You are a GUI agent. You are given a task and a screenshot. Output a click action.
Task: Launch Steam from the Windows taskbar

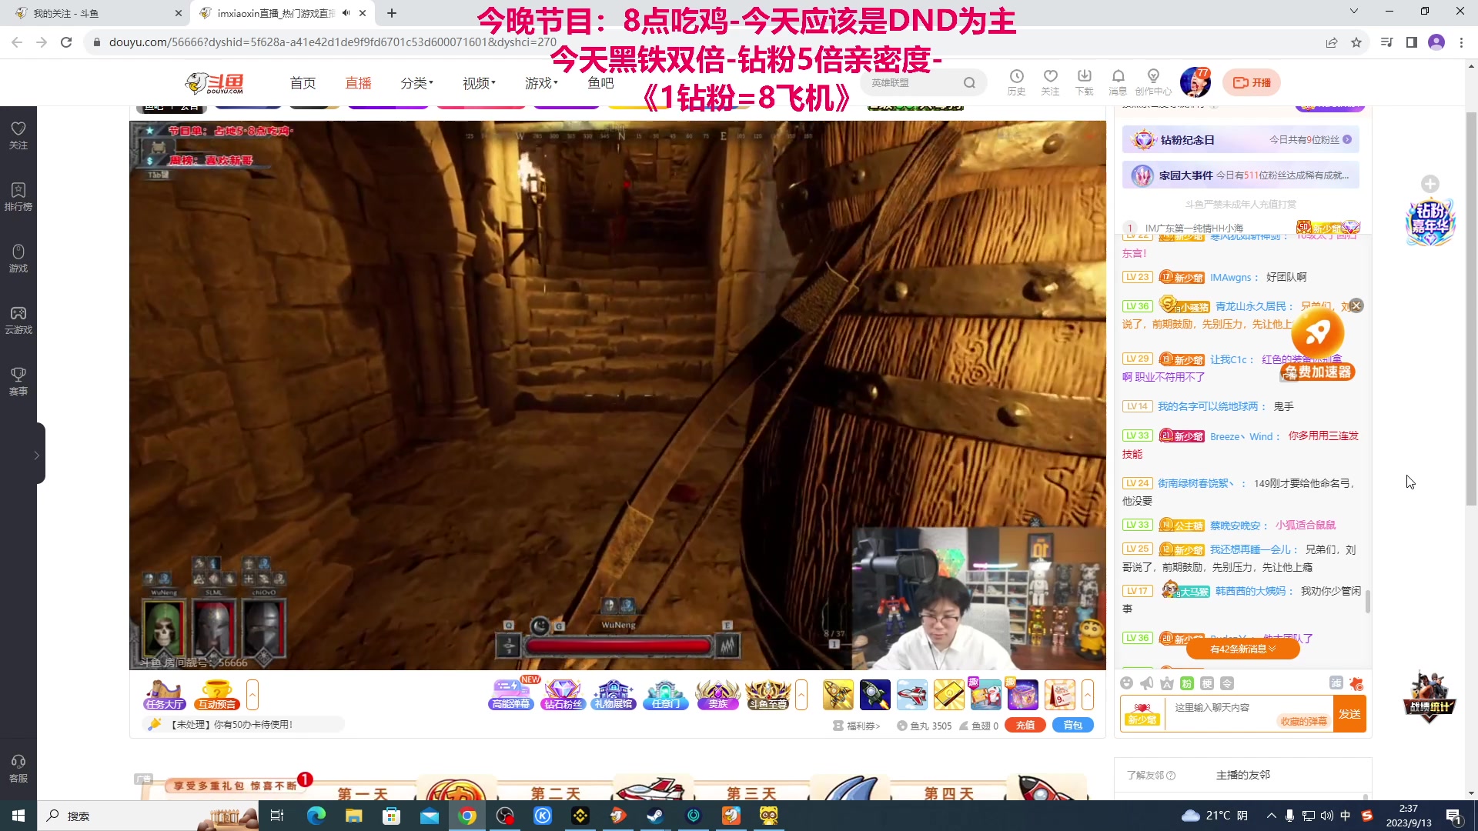tap(655, 816)
